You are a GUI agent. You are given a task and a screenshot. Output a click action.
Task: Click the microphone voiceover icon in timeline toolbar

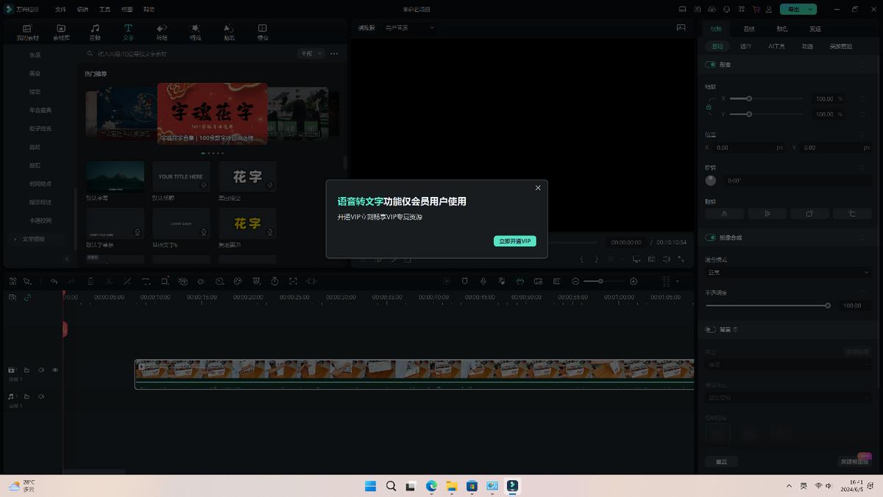coord(483,282)
